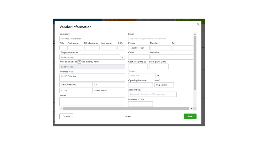Image resolution: width=258 pixels, height=145 pixels.
Task: Click the vertical scrollbar up arrow
Action: (x=195, y=34)
